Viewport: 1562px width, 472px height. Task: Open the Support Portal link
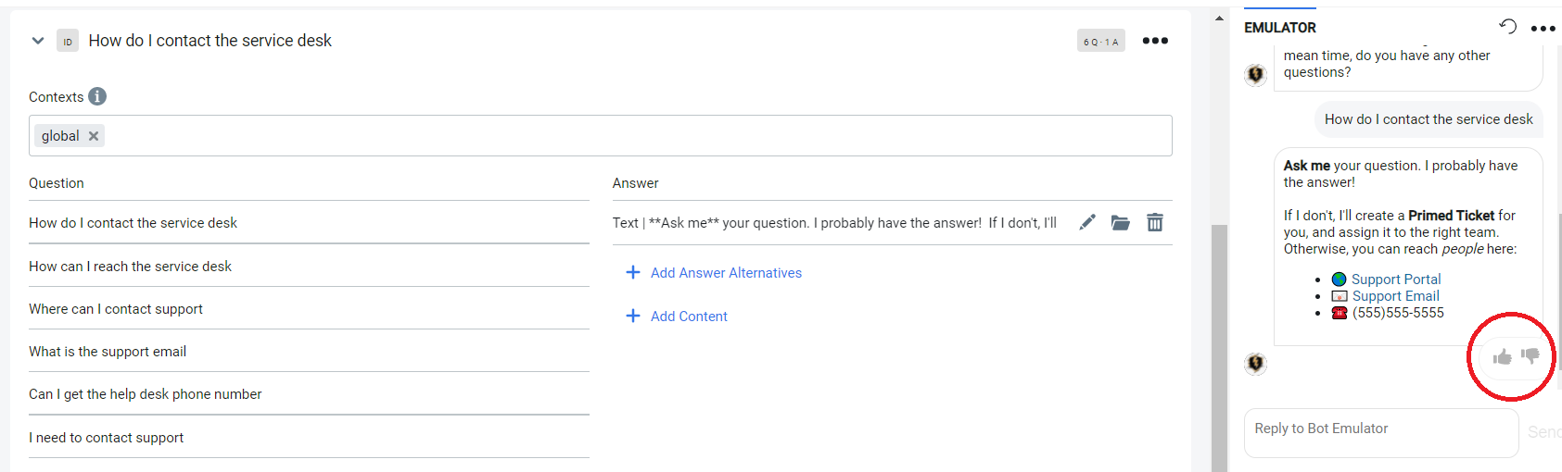click(1395, 279)
